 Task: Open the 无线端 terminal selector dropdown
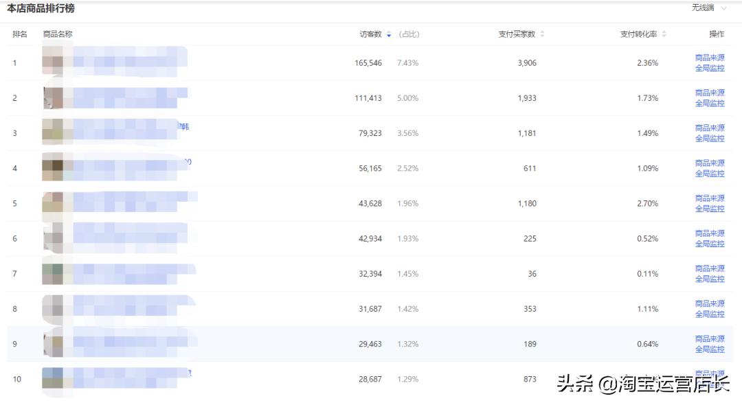click(709, 8)
